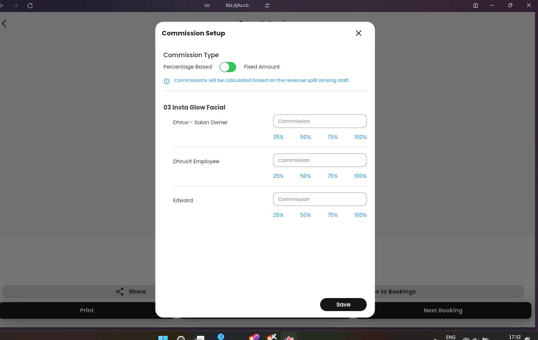Image resolution: width=538 pixels, height=340 pixels.
Task: Click the info icon beside commissions note
Action: pos(167,81)
